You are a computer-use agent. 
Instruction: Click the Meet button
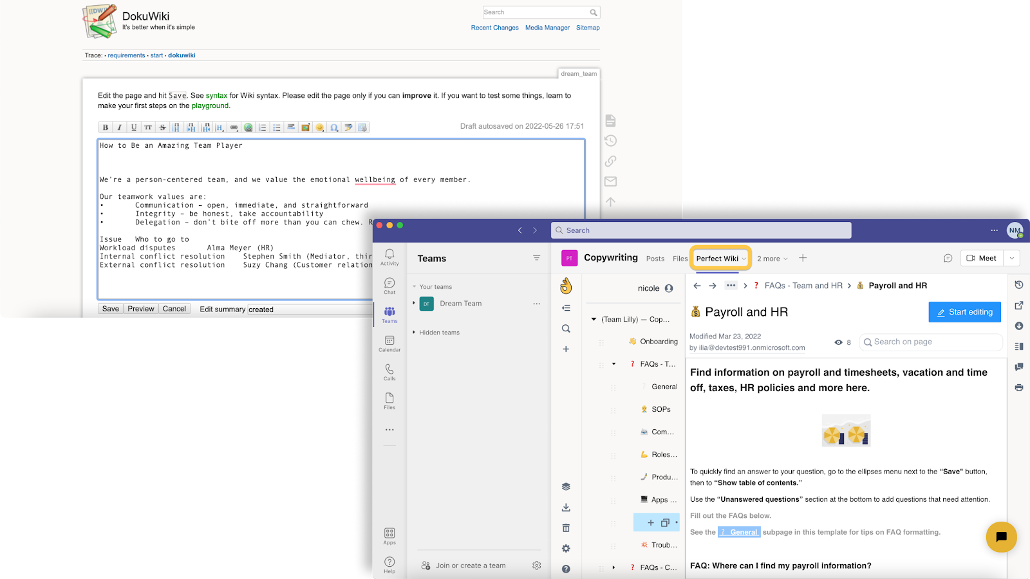click(x=982, y=258)
